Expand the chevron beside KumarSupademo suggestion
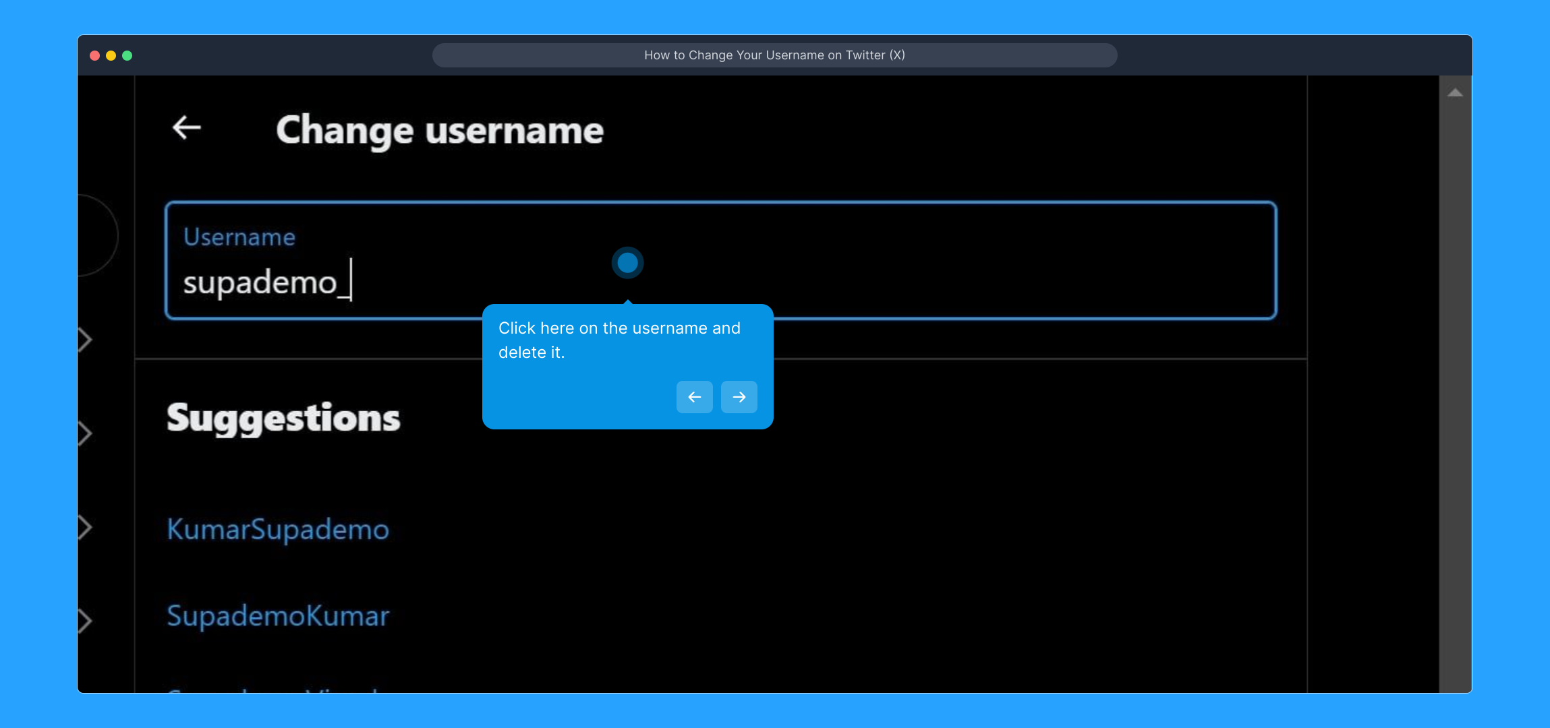 click(x=85, y=527)
